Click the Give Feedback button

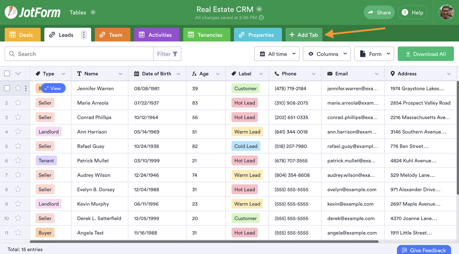pyautogui.click(x=424, y=250)
